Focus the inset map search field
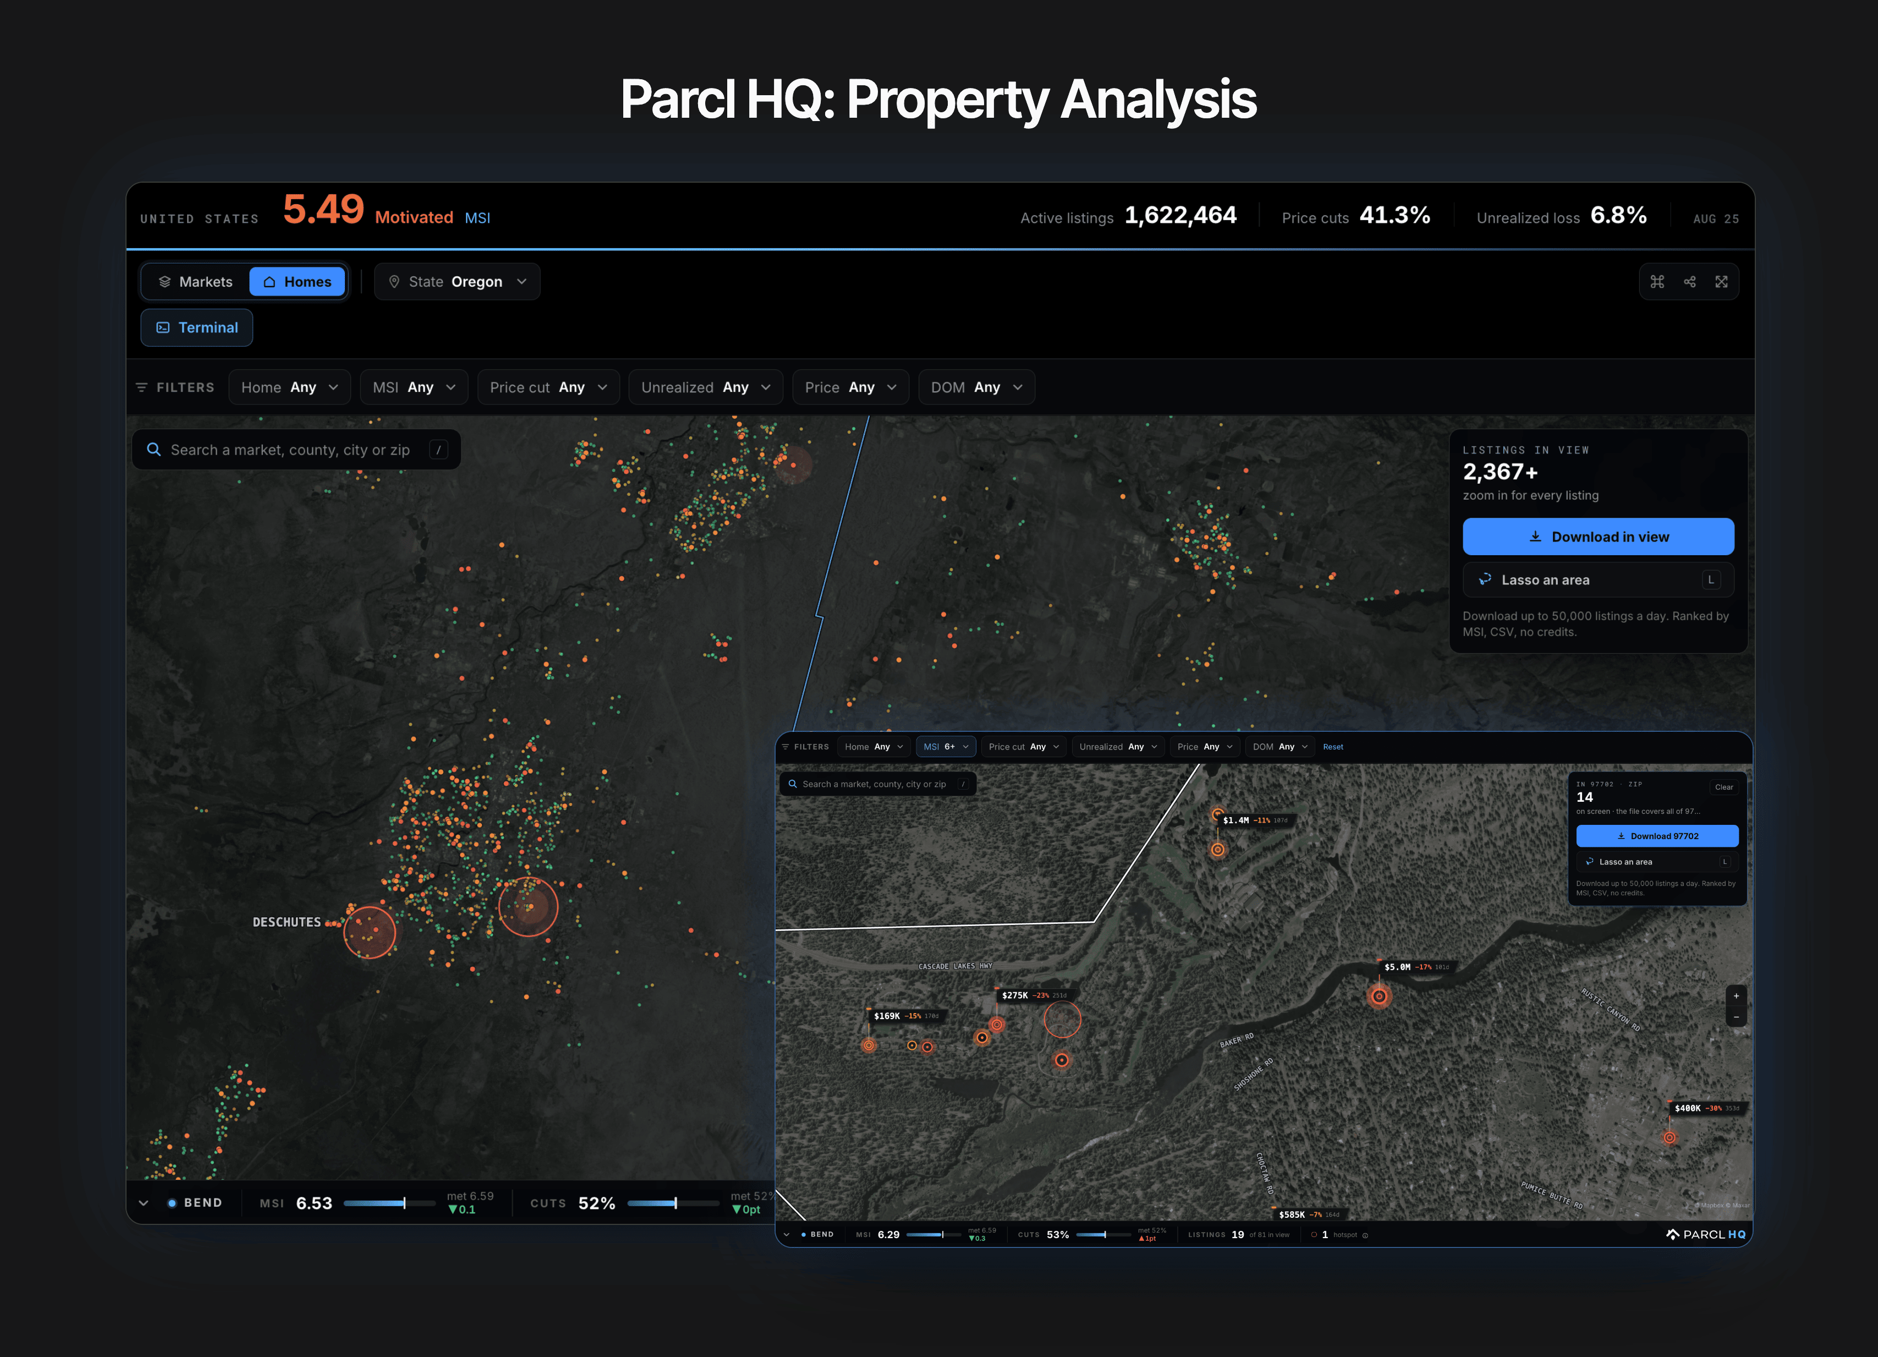Image resolution: width=1878 pixels, height=1357 pixels. tap(878, 784)
